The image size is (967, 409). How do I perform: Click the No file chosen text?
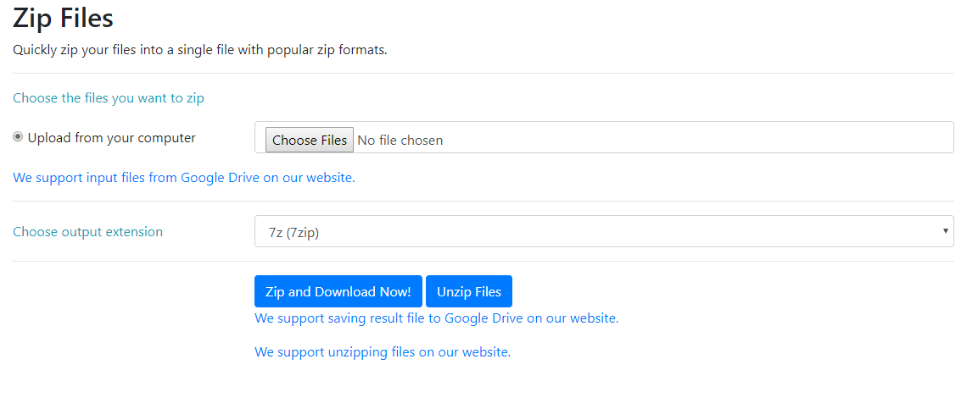point(400,140)
